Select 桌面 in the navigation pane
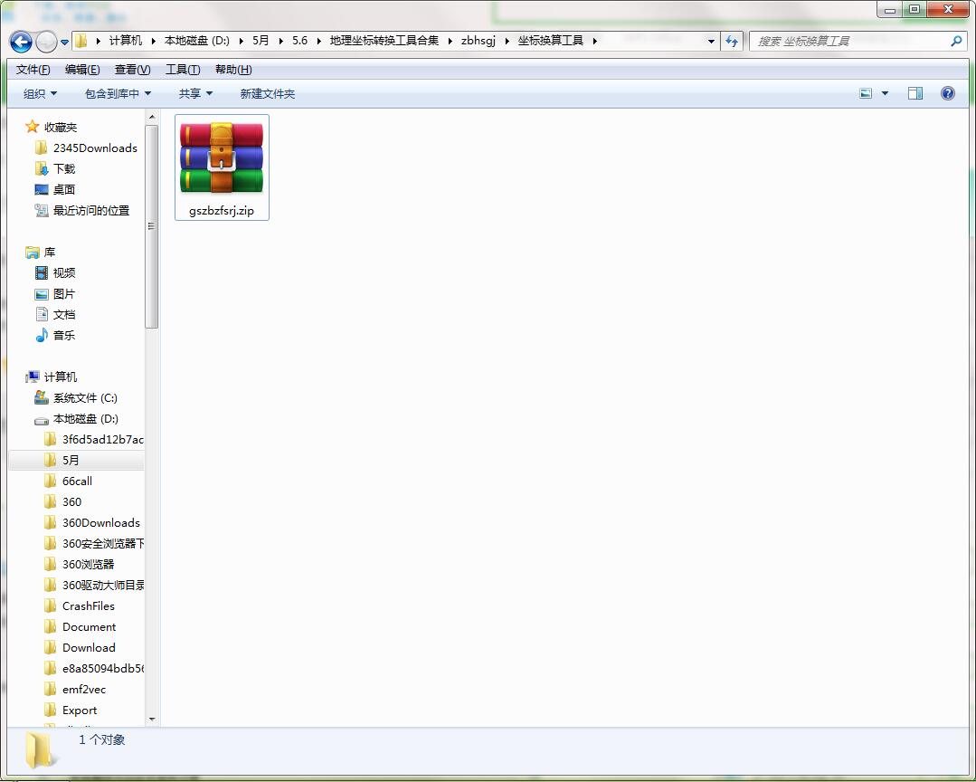The width and height of the screenshot is (976, 782). [55, 189]
